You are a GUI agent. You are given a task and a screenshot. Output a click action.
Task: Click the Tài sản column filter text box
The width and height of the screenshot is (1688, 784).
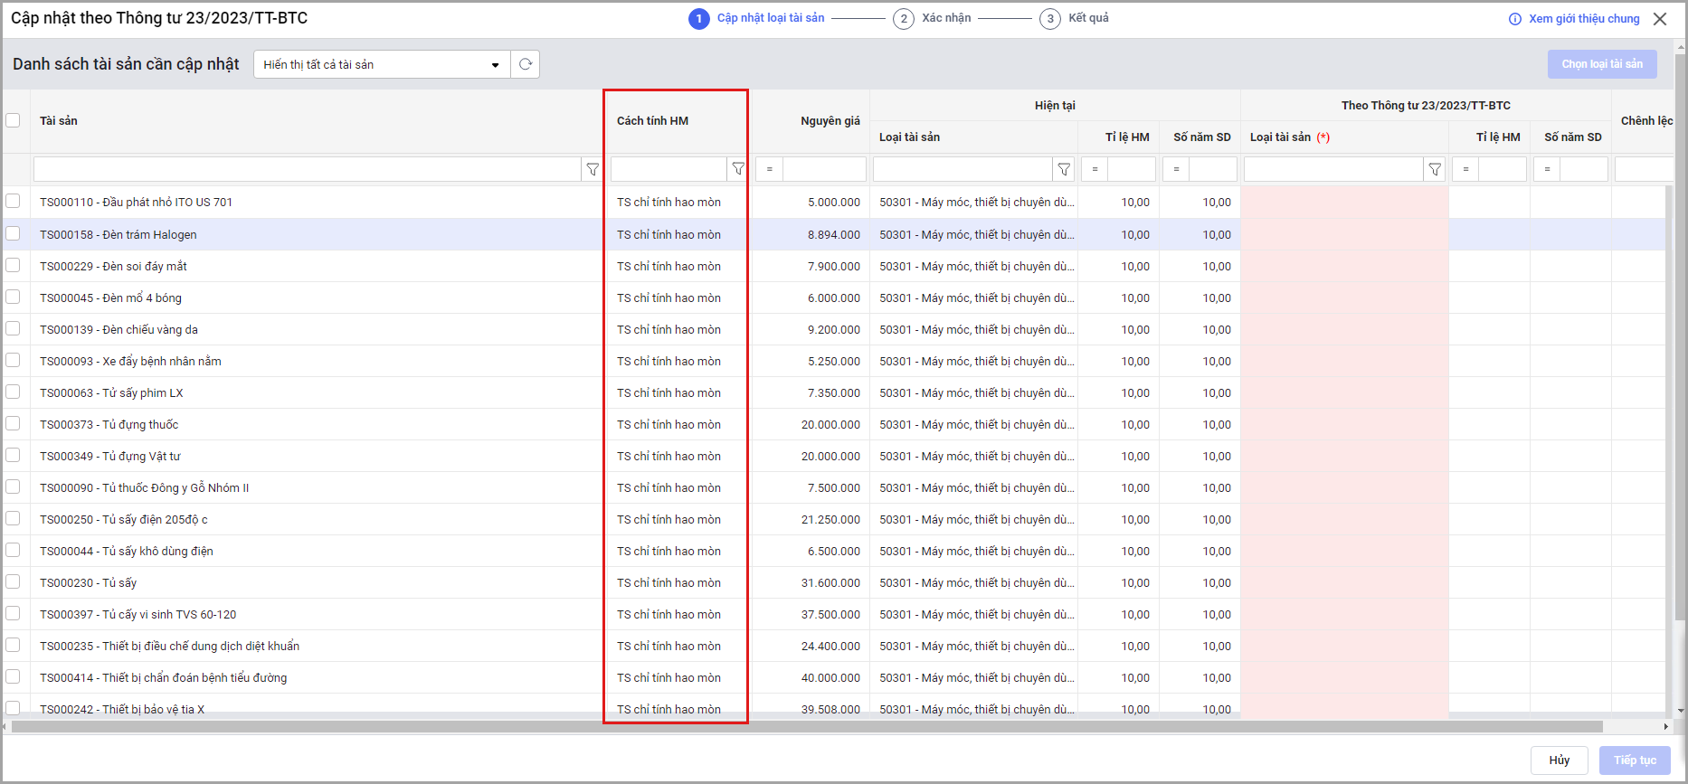(307, 169)
